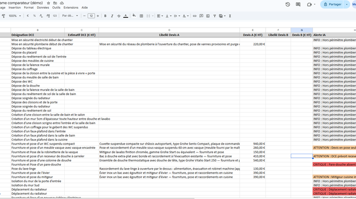Open the font family dropdown 'Par dé...'
The height and width of the screenshot is (199, 356).
tap(70, 16)
